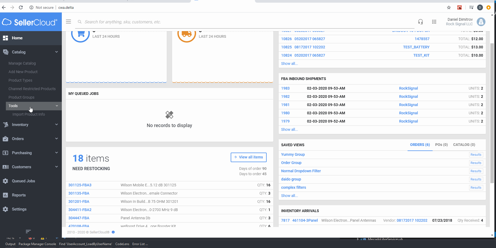Image resolution: width=496 pixels, height=248 pixels.
Task: Open Manage Catalog menu item
Action: (22, 63)
